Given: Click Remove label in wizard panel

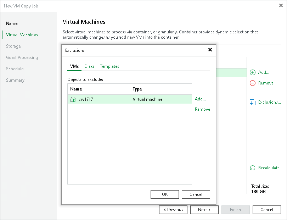Looking at the screenshot, I should click(266, 83).
